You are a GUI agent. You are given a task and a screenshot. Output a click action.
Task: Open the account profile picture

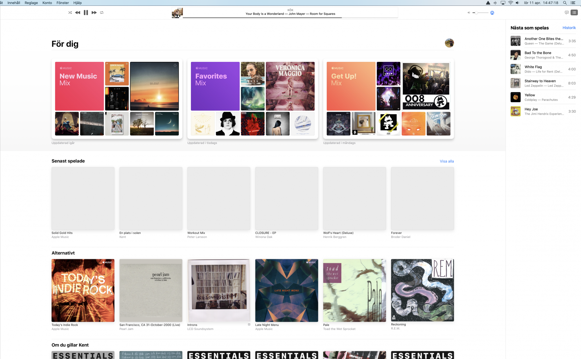point(449,43)
